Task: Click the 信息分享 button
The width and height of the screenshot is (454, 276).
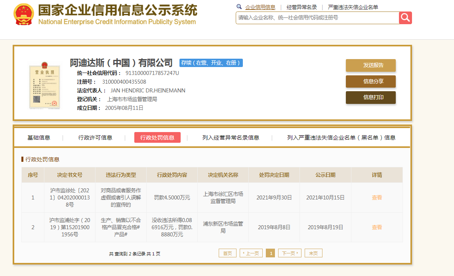Action: 371,81
